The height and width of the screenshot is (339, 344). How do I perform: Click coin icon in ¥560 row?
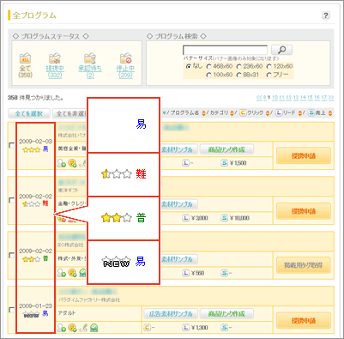pos(72,272)
